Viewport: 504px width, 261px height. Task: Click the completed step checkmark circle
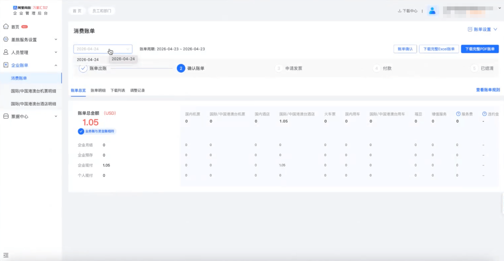(83, 68)
